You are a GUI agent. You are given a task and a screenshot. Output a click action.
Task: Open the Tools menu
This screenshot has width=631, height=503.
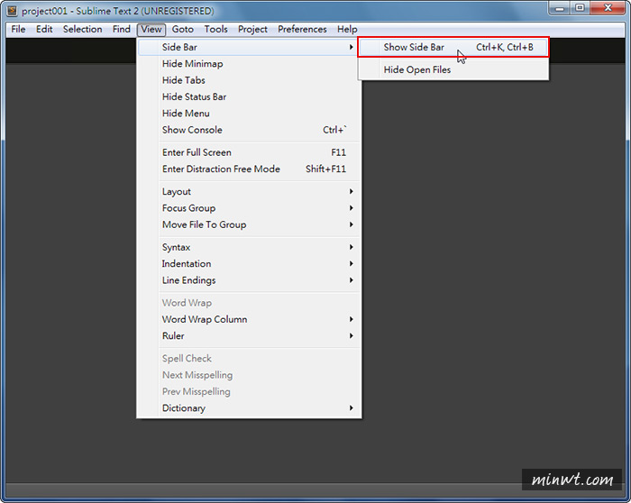(215, 30)
